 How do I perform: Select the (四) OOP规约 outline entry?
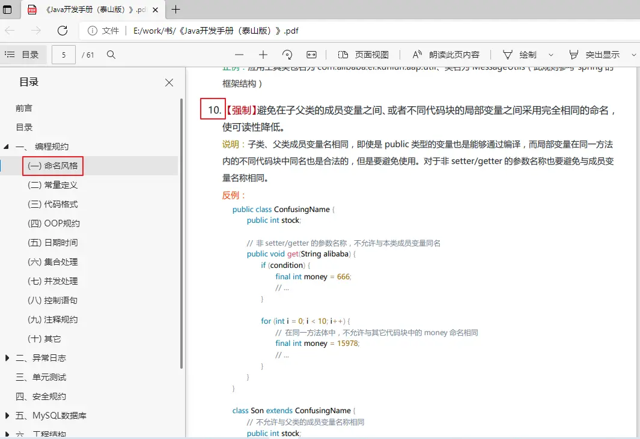pos(54,223)
